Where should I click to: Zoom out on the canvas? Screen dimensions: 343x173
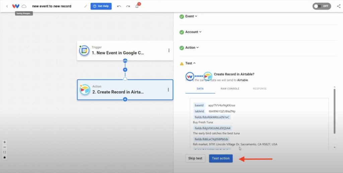pyautogui.click(x=5, y=147)
